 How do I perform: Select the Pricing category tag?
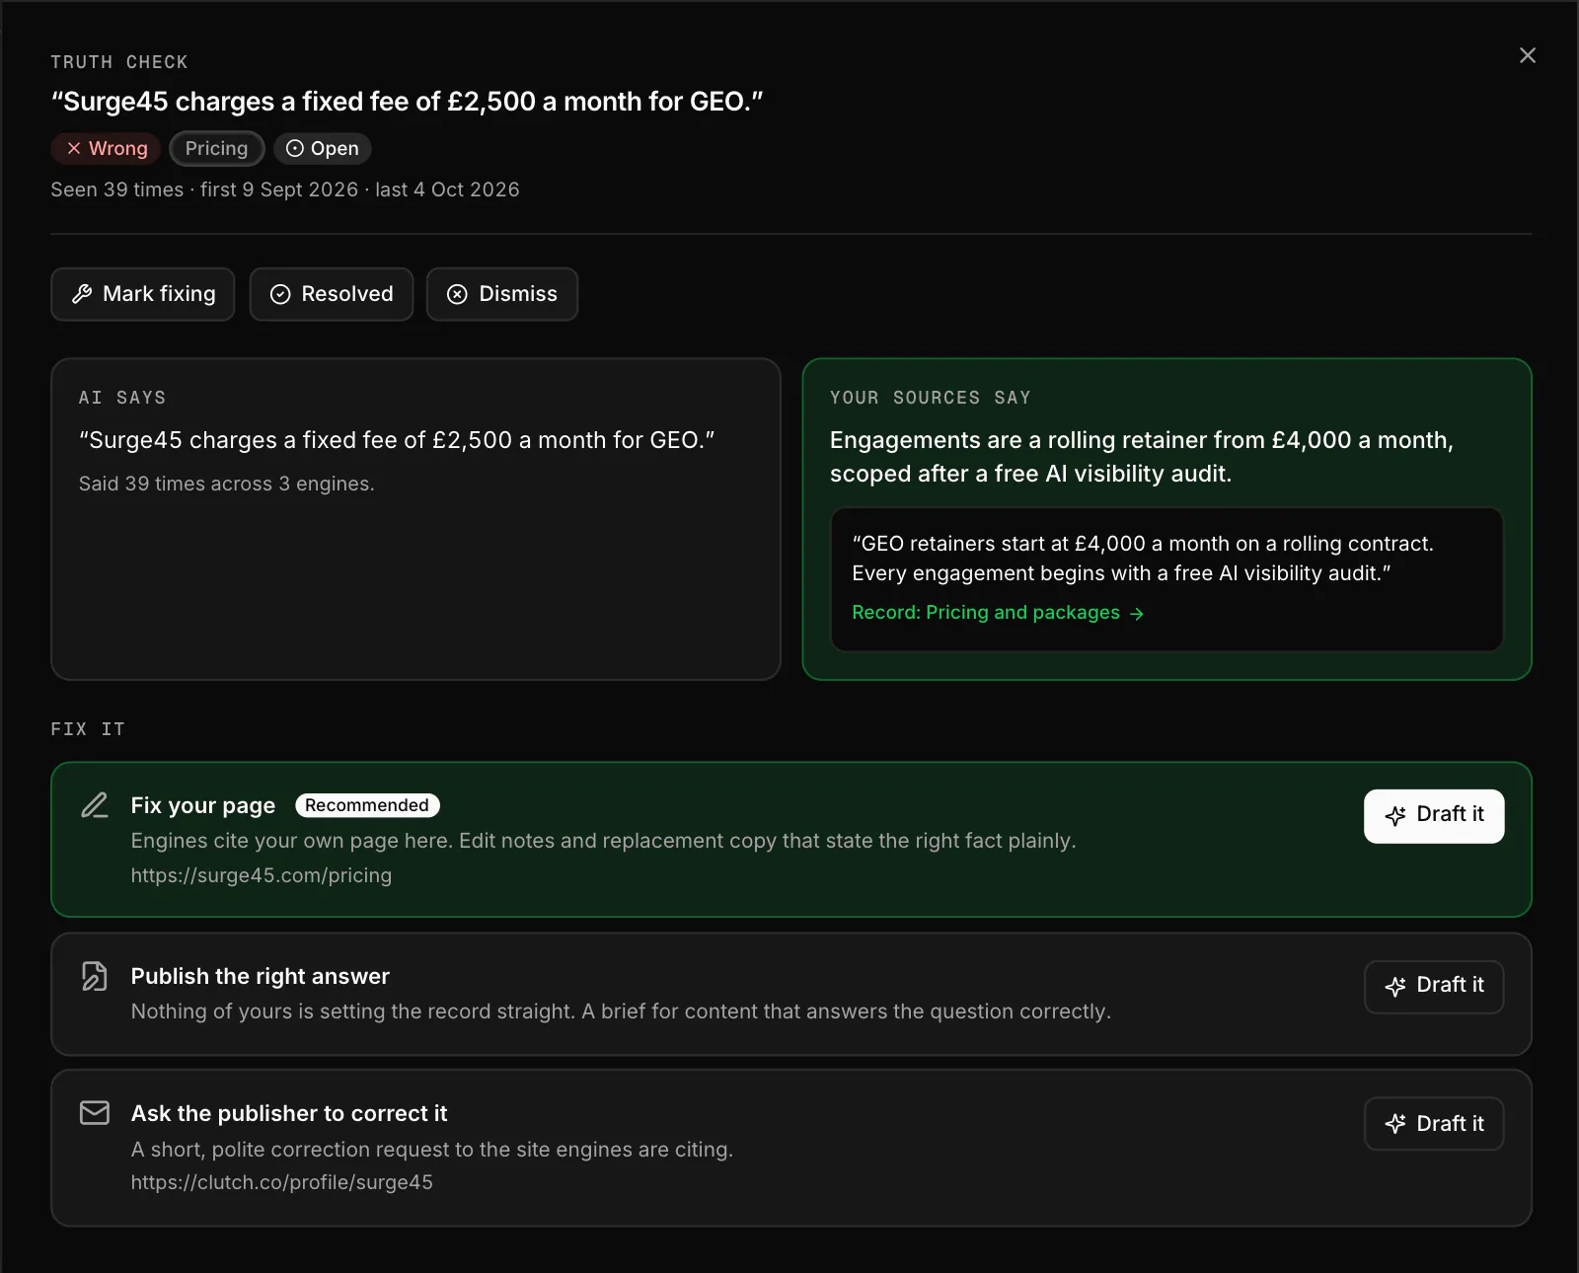click(217, 148)
